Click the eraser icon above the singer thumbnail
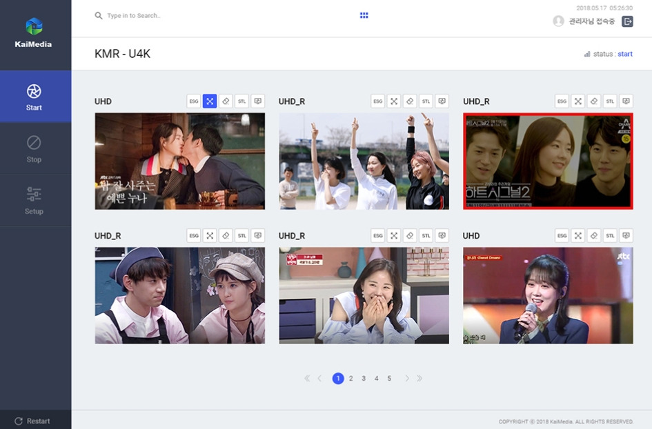 click(x=594, y=236)
